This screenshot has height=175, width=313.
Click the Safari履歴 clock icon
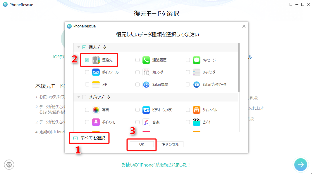click(146, 85)
